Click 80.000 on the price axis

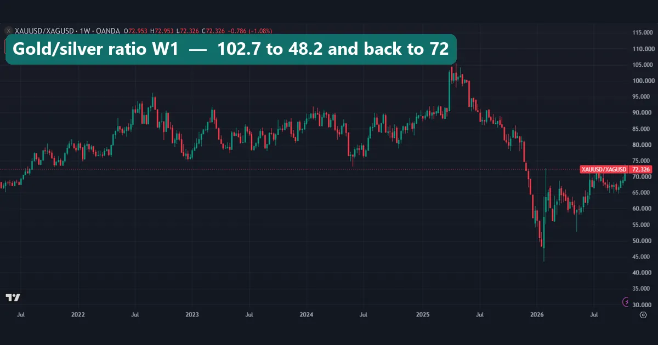(643, 145)
